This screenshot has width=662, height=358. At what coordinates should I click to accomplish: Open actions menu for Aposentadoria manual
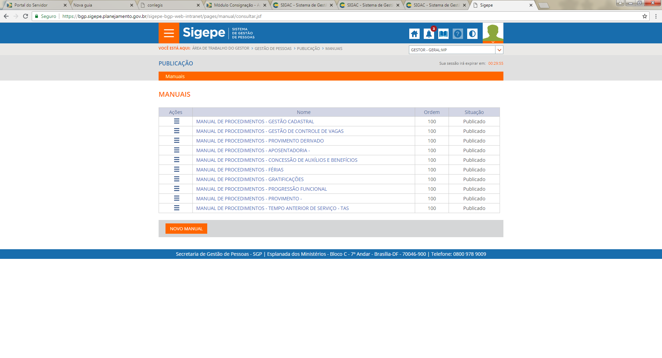tap(177, 150)
